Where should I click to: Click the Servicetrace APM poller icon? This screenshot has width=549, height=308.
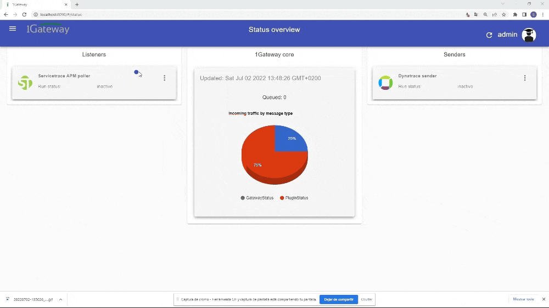pyautogui.click(x=25, y=83)
